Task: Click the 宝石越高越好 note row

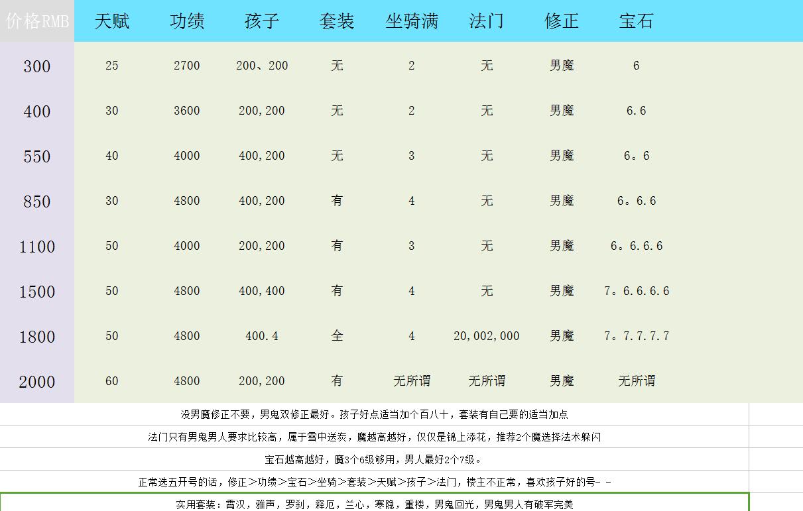Action: pyautogui.click(x=374, y=459)
